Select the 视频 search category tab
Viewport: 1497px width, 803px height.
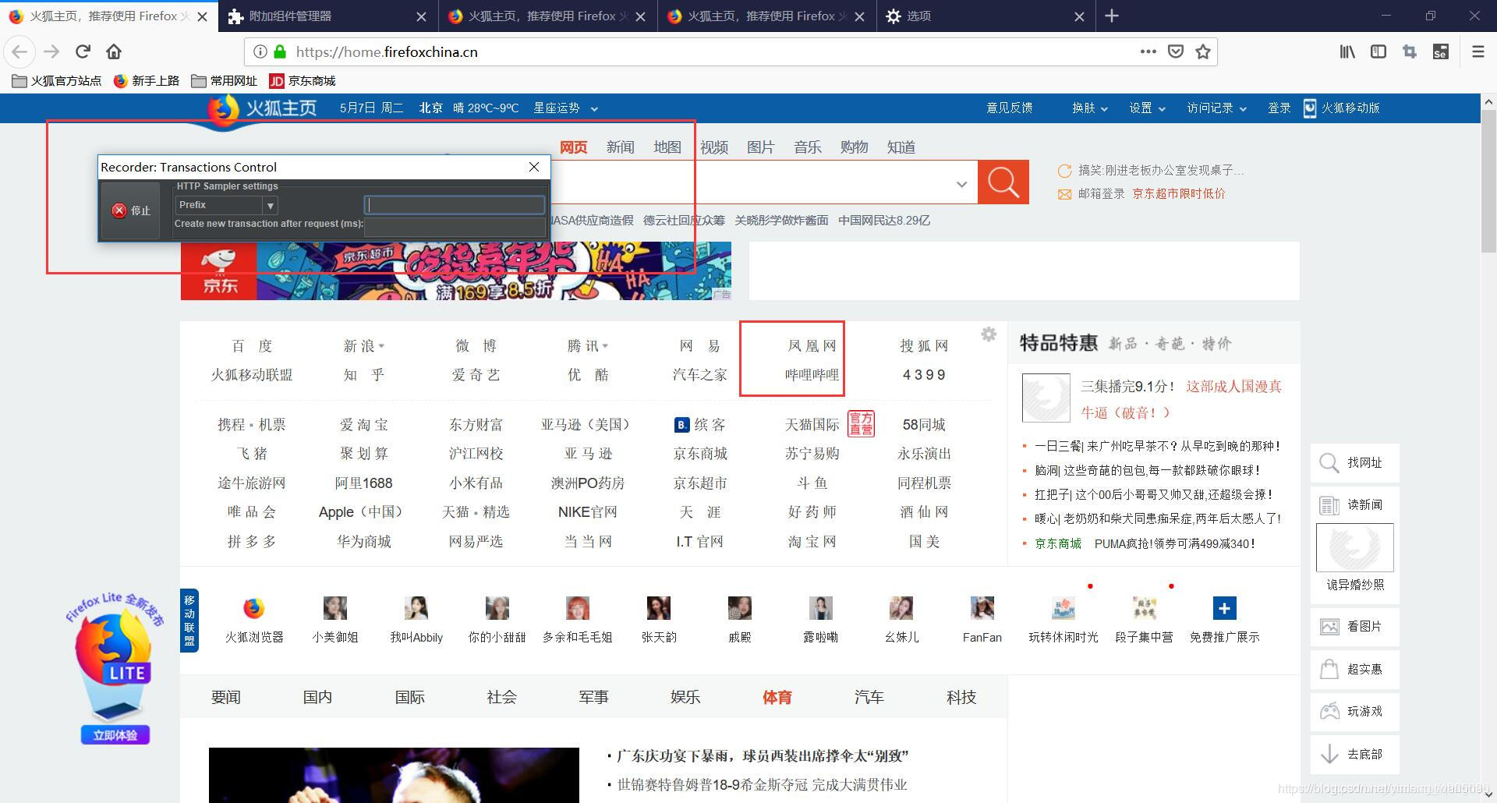point(714,147)
